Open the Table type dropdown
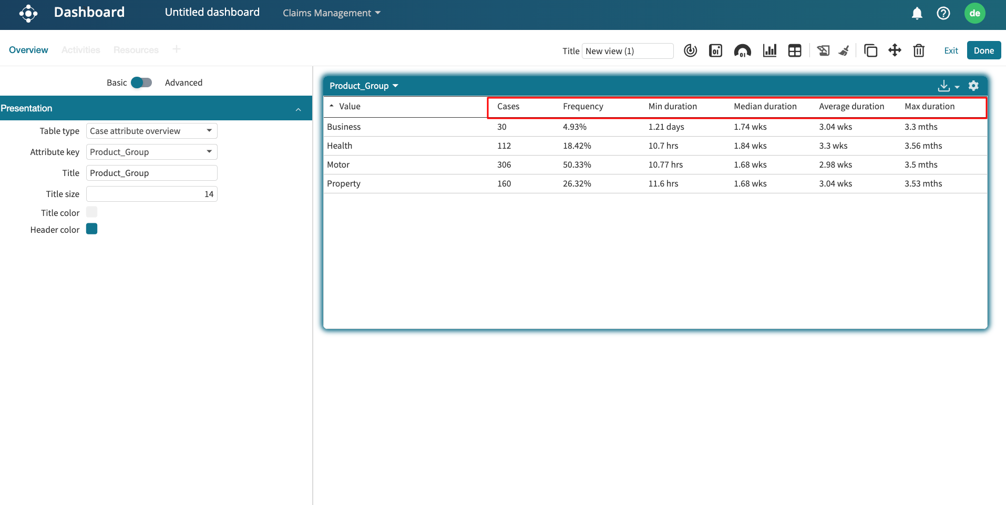 click(151, 131)
